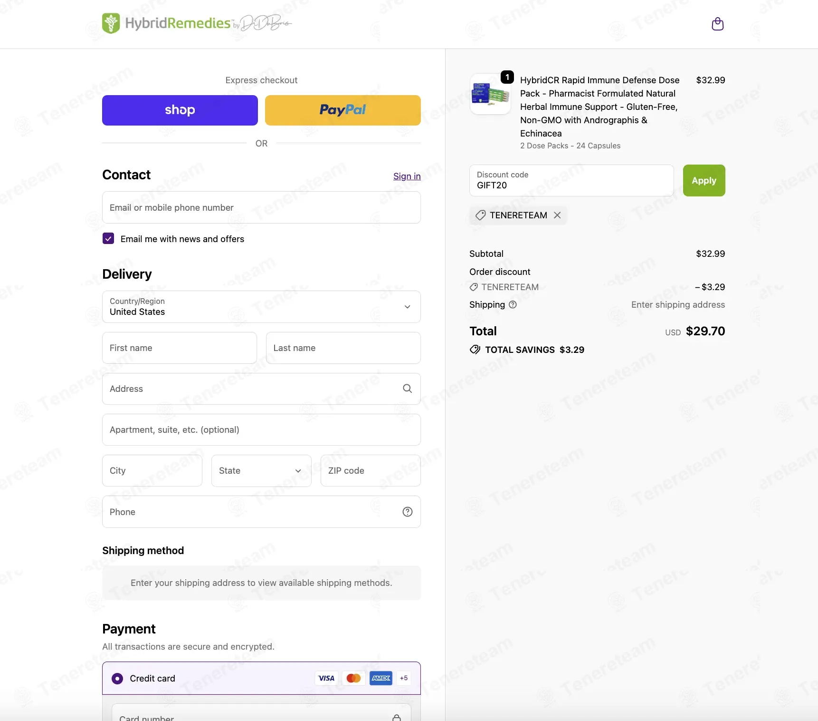This screenshot has width=818, height=721.
Task: Show the shipping info help icon
Action: point(513,304)
